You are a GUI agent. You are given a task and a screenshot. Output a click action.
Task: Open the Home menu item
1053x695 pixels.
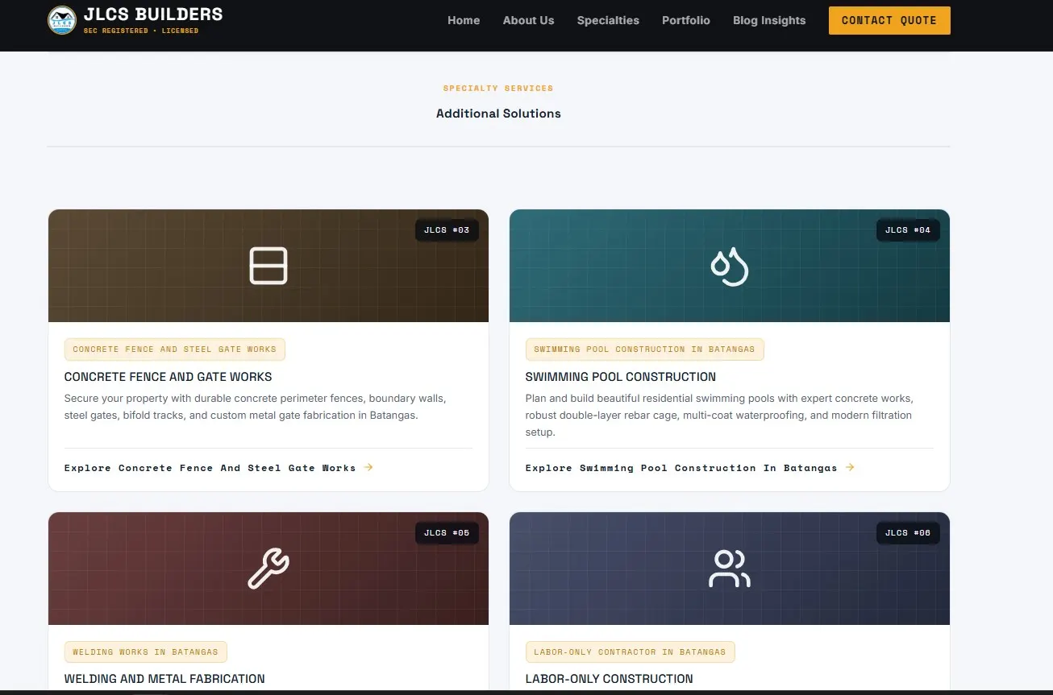464,20
